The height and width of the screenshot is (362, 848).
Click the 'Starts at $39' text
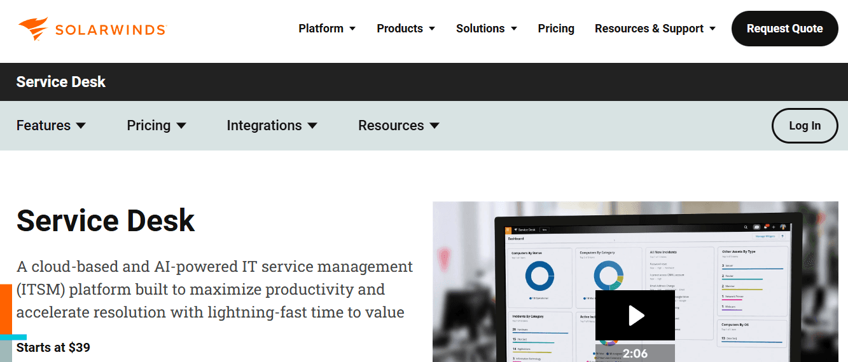point(53,347)
